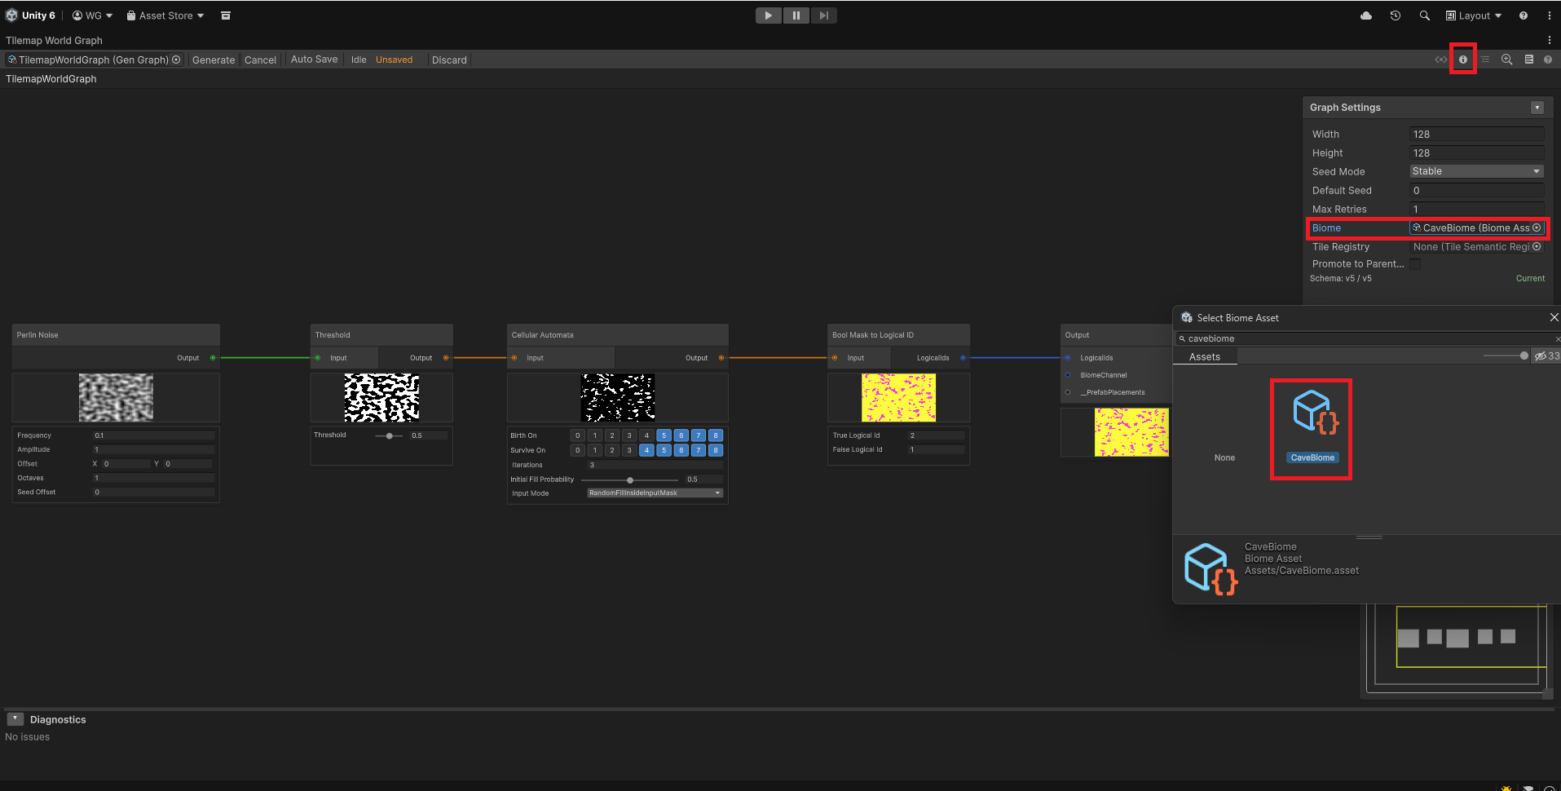Click object picker on TilemapWorldGraph field
The height and width of the screenshot is (791, 1561).
(176, 60)
